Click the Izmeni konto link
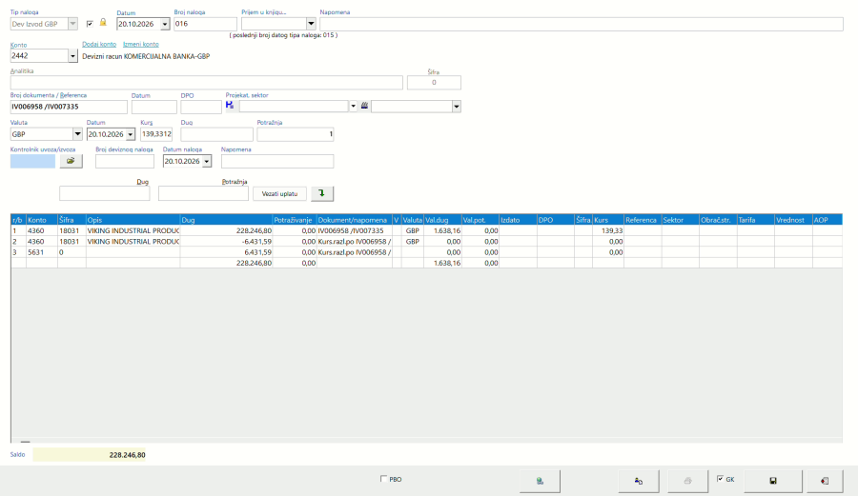858x496 pixels. (x=141, y=44)
